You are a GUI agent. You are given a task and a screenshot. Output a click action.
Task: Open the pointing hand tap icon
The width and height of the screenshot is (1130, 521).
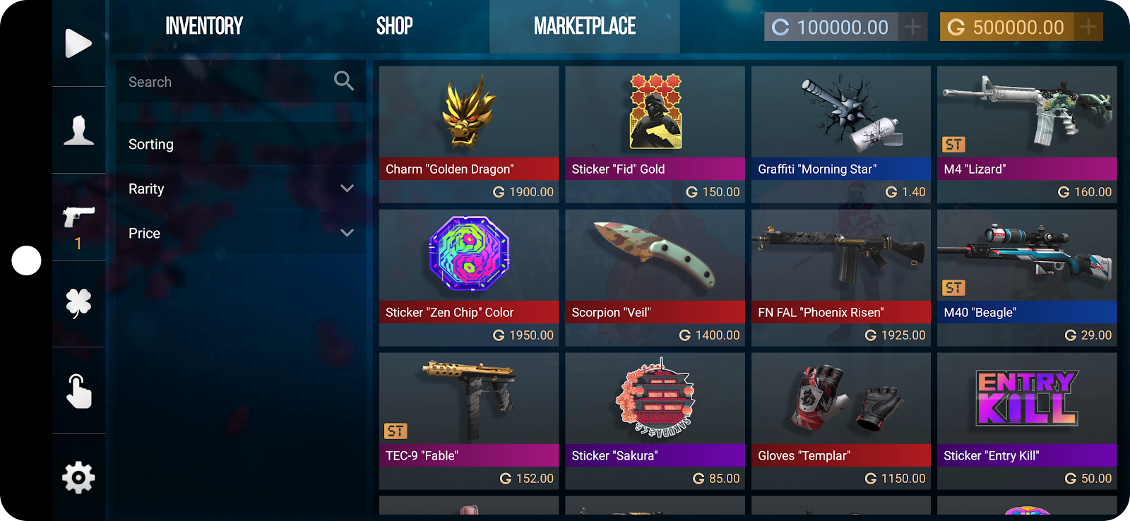tap(78, 391)
